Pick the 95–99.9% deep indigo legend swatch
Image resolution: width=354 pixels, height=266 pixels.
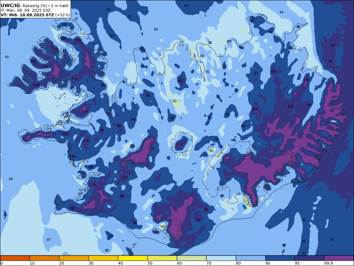tap(309, 258)
